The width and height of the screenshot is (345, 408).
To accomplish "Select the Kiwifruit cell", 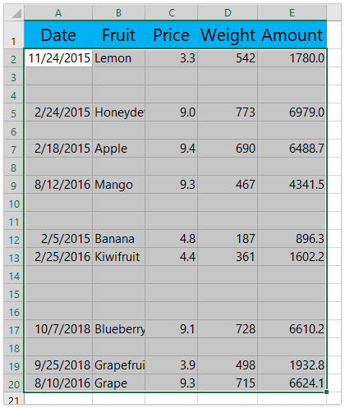I will [x=118, y=257].
